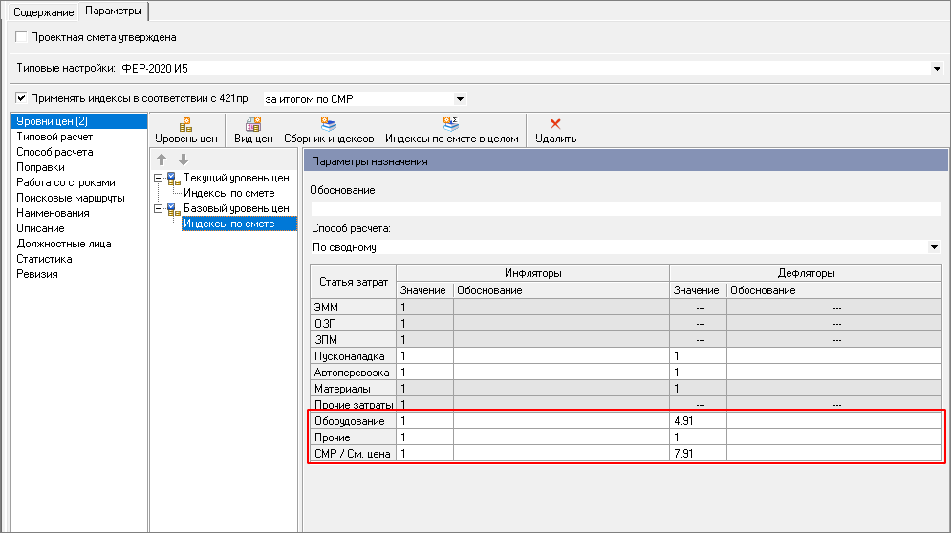
Task: Uncheck Применять индексы в соответствии с 421пр
Action: pos(22,98)
